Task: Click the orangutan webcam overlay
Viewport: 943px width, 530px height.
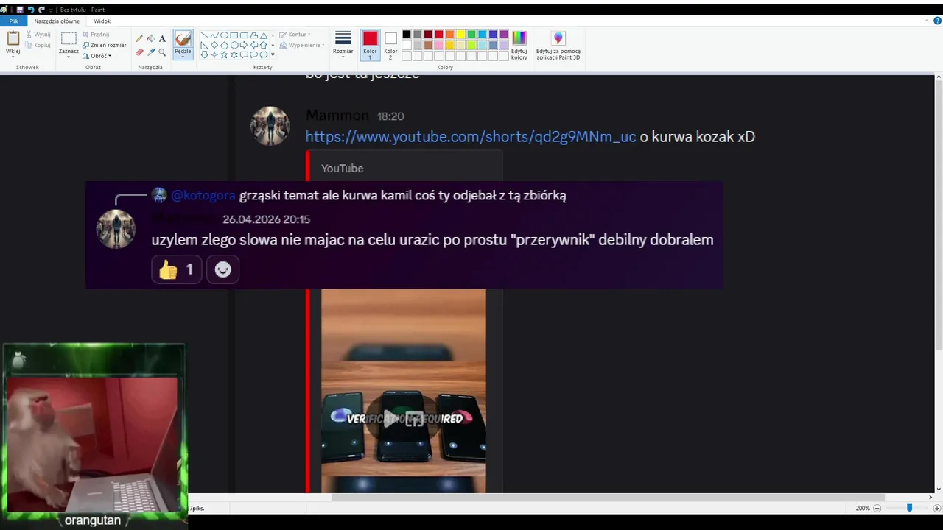Action: click(94, 435)
